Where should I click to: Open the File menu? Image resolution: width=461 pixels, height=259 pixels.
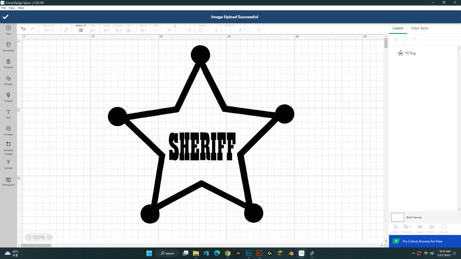pos(3,8)
